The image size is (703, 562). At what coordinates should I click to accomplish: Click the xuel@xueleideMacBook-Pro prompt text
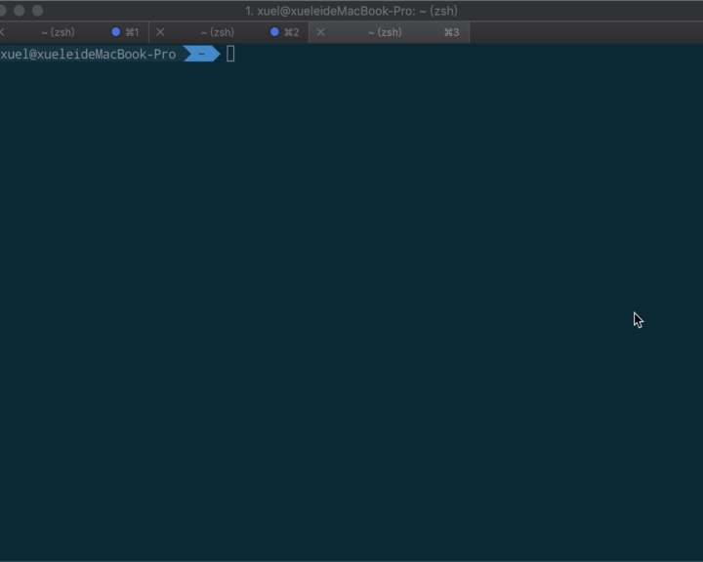click(x=88, y=55)
